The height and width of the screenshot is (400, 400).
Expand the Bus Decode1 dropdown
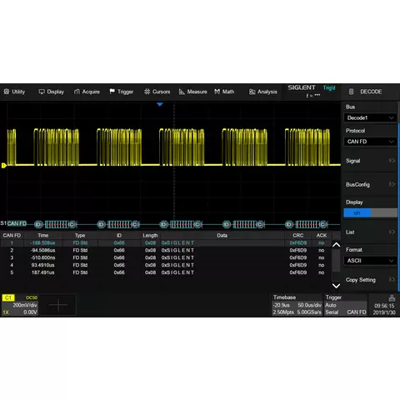[x=370, y=117]
